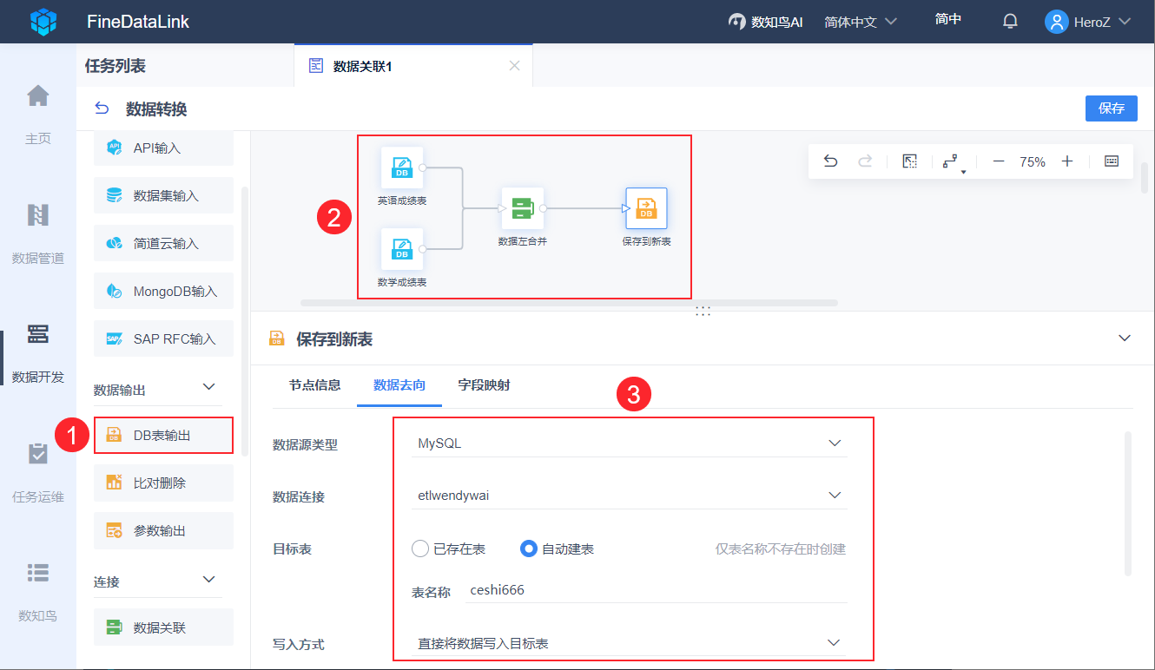Click the settings panel vertical scrollbar
This screenshot has width=1155, height=670.
1128,503
